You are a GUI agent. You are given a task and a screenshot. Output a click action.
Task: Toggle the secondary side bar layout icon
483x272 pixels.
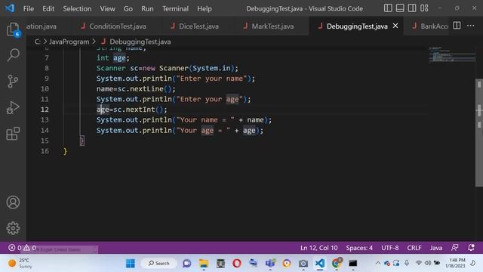click(x=412, y=8)
